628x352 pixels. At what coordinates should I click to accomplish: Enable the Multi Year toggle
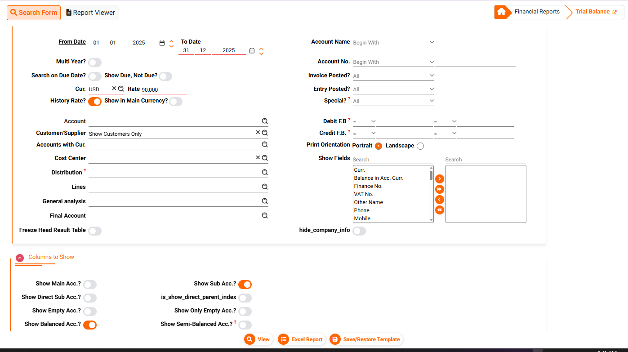[95, 62]
